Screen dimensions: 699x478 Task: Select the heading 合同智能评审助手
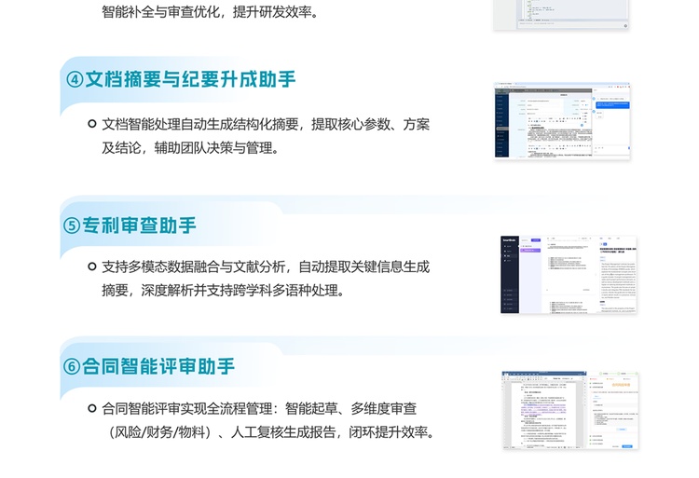158,366
